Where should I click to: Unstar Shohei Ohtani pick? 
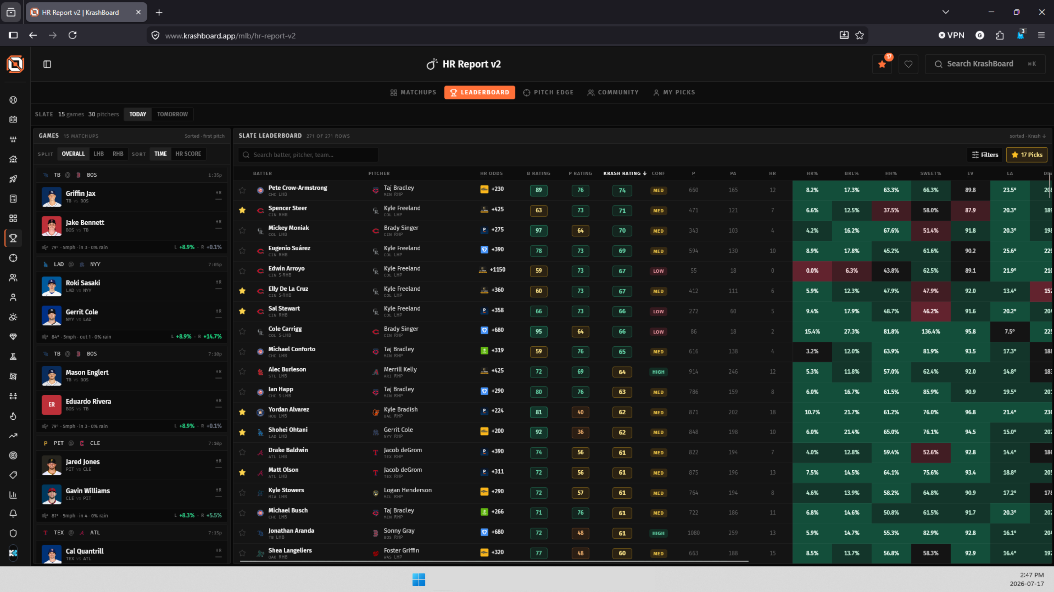(x=242, y=432)
